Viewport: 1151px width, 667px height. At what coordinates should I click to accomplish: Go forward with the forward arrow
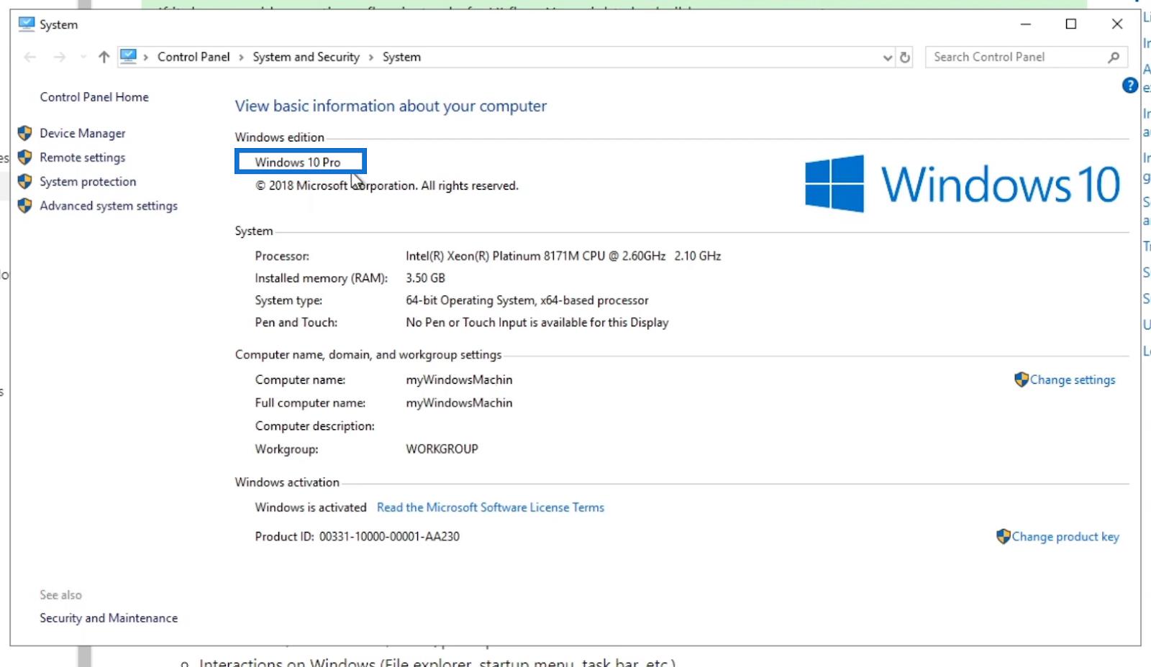pos(60,57)
